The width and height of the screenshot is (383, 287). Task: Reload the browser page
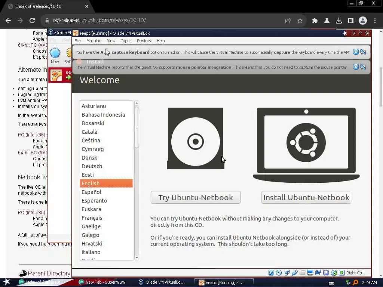(32, 21)
